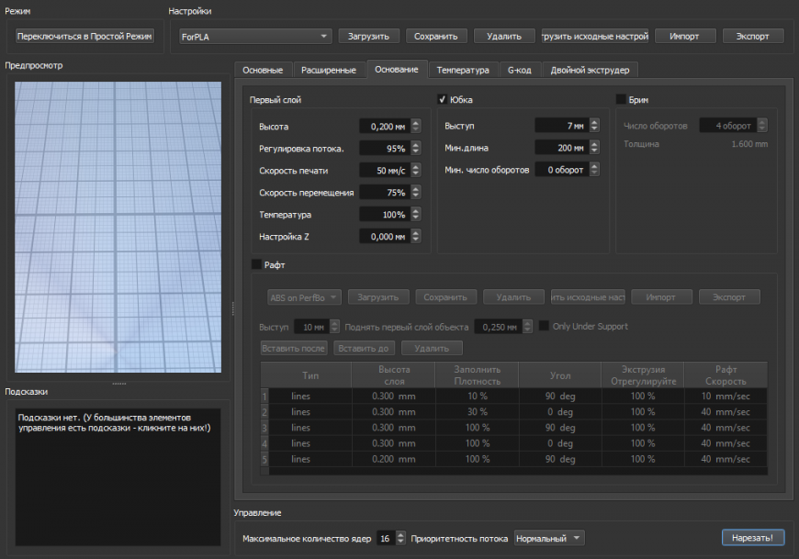Screen dimensions: 799x559
Task: Toggle Only Under Support checkbox
Action: tap(544, 326)
